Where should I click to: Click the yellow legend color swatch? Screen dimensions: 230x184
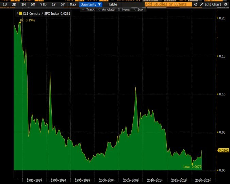coord(20,13)
